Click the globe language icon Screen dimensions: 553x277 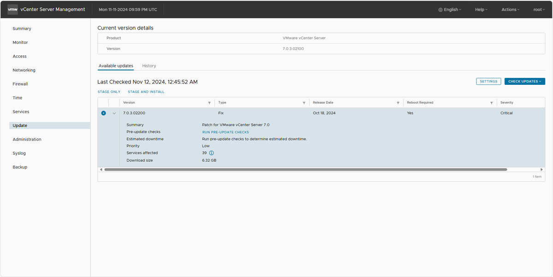point(441,10)
